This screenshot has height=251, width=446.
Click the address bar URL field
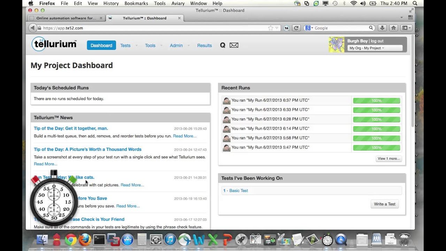pos(153,28)
